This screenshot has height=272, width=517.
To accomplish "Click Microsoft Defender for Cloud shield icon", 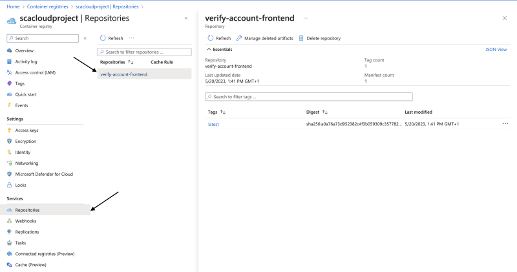I will pyautogui.click(x=9, y=174).
